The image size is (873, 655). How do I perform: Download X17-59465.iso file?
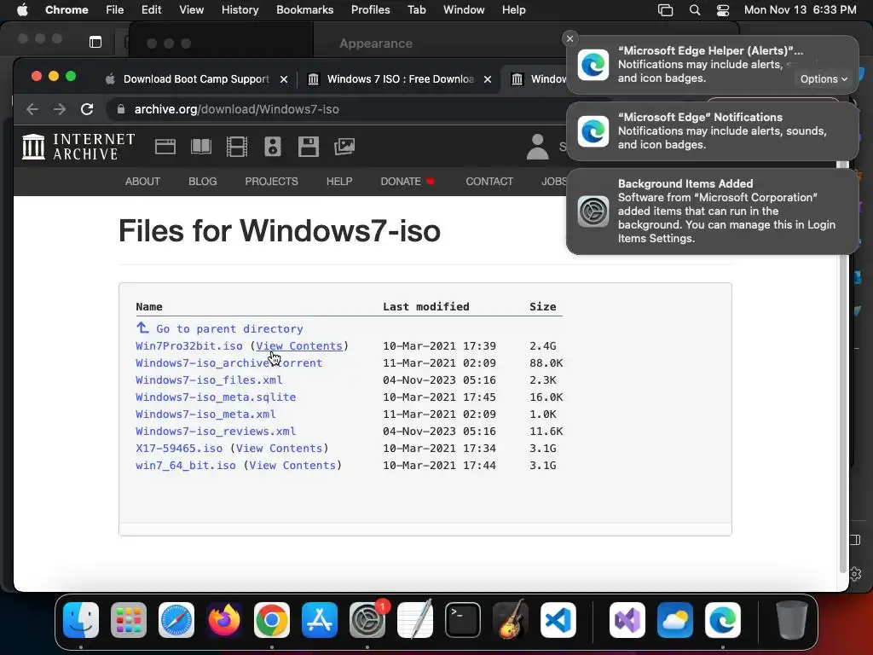pyautogui.click(x=179, y=449)
